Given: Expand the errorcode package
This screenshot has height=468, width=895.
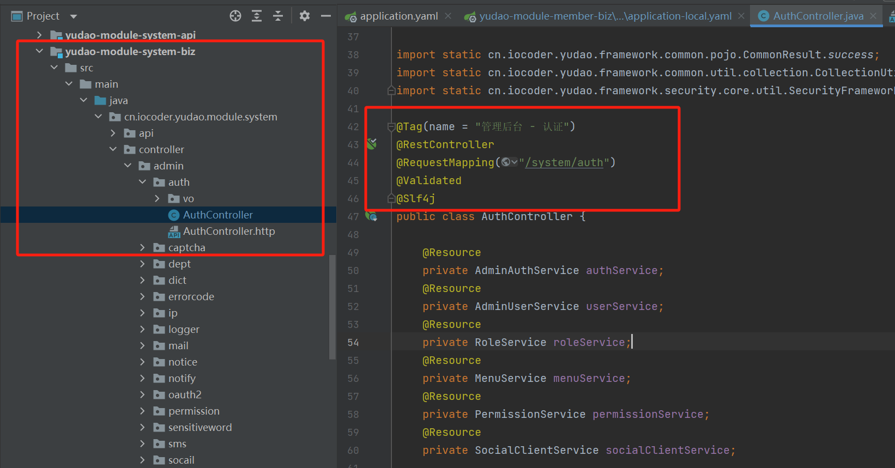Looking at the screenshot, I should click(x=142, y=296).
